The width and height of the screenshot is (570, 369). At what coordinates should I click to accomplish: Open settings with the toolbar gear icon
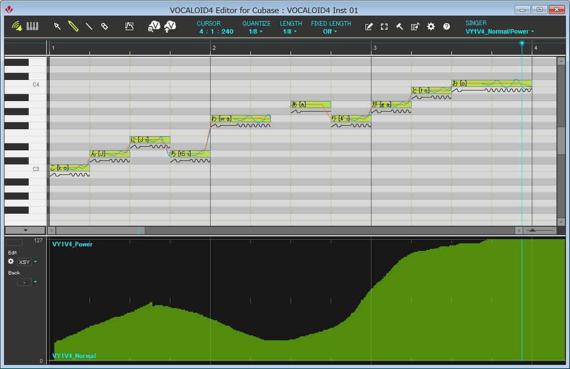click(431, 26)
